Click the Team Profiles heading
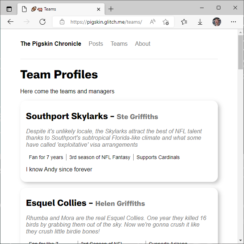Viewport: 244px width, 244px height. (59, 74)
